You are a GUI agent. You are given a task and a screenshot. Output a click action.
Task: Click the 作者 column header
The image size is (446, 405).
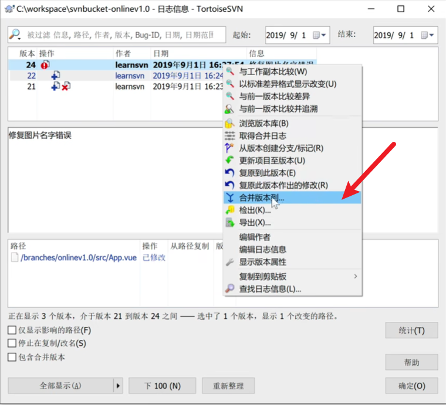click(131, 53)
